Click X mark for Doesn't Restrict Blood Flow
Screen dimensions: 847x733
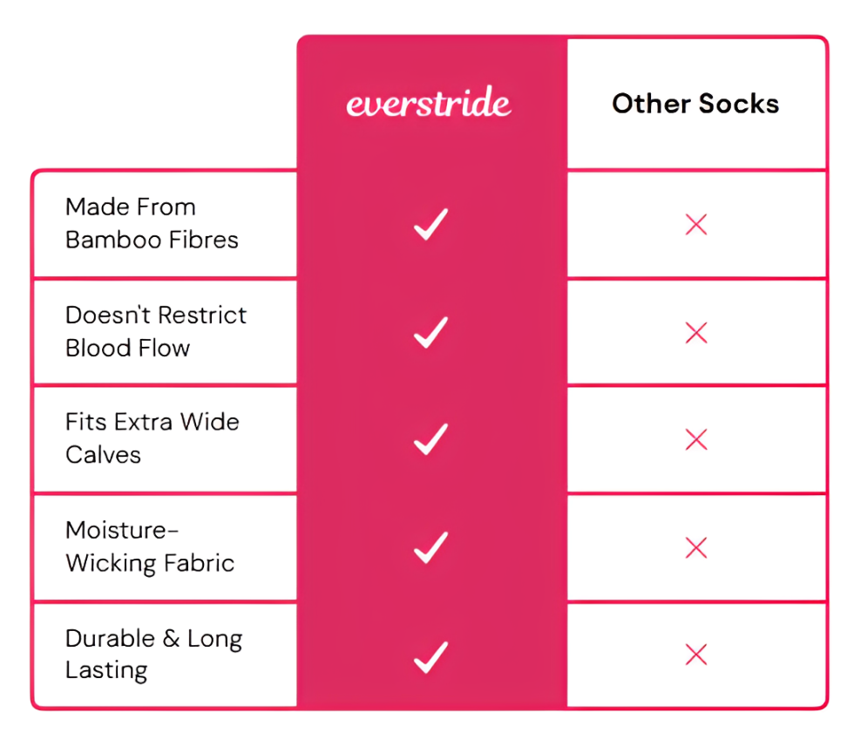pyautogui.click(x=696, y=332)
